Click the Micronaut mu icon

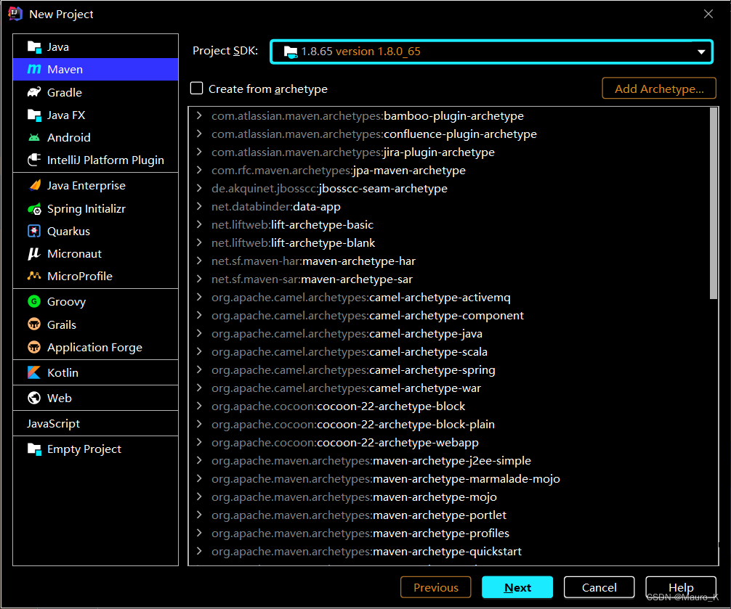(x=34, y=253)
